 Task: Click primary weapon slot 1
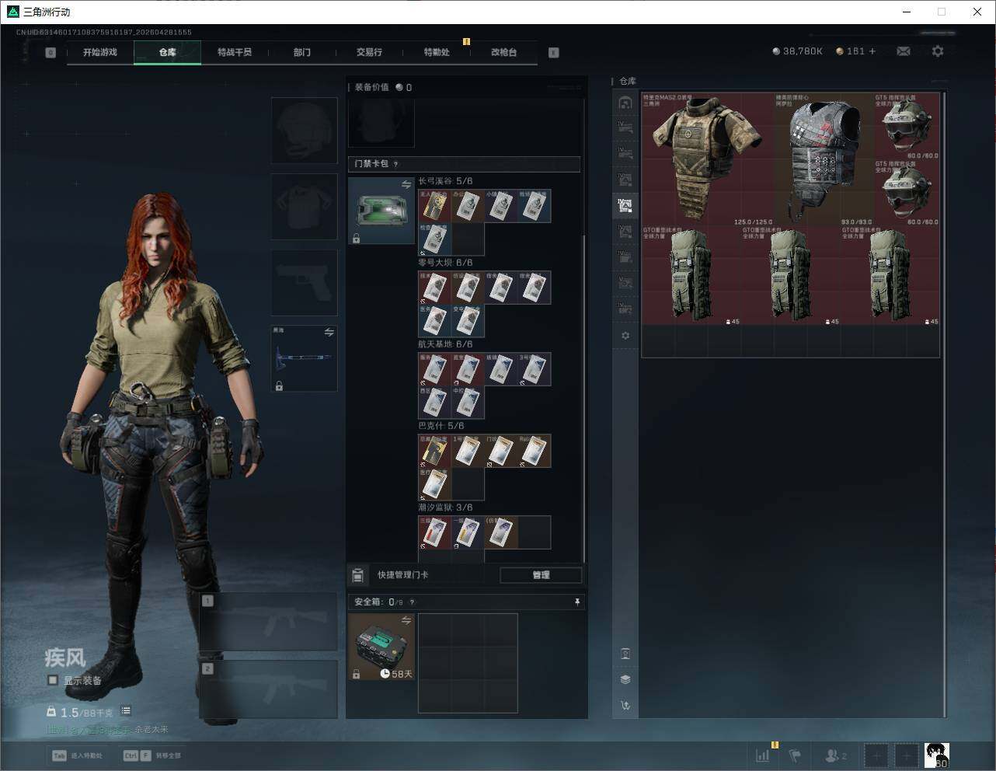click(x=269, y=622)
